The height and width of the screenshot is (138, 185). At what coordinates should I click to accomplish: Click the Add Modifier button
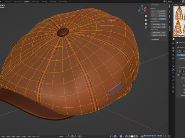(x=181, y=47)
